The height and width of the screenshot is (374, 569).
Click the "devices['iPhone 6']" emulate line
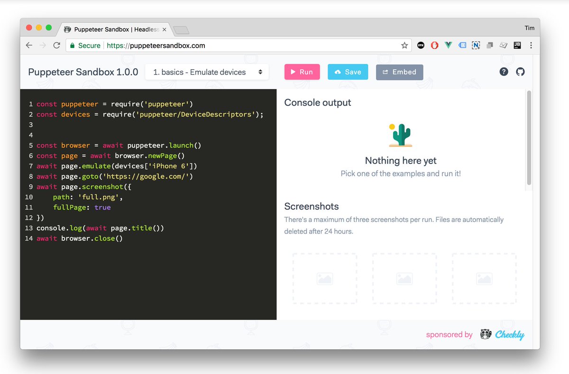pyautogui.click(x=117, y=166)
